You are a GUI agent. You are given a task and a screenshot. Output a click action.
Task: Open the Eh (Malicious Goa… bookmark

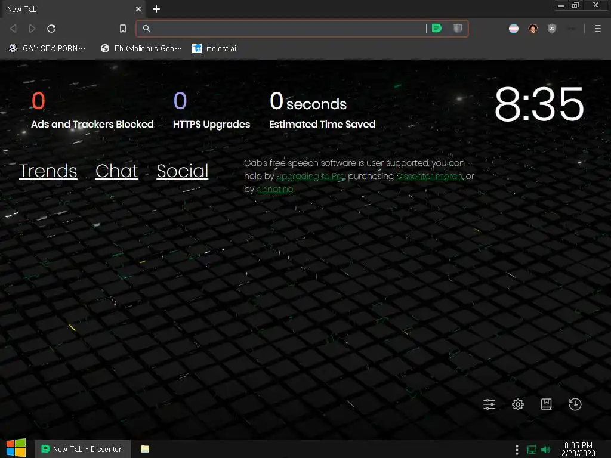pyautogui.click(x=141, y=48)
